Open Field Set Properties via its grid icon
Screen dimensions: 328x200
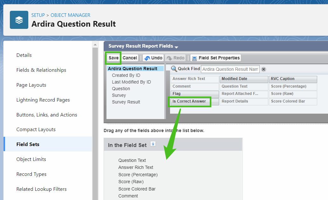[195, 58]
